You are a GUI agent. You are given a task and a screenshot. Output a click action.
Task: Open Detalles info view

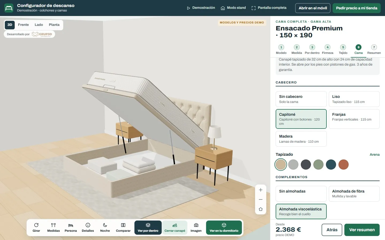pos(88,227)
